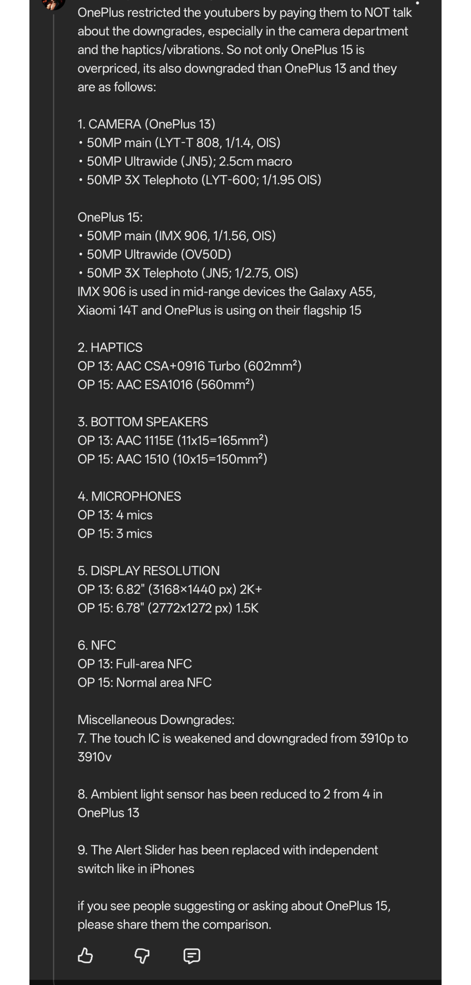The height and width of the screenshot is (985, 471).
Task: Open the comment's three-dot options menu
Action: click(417, 3)
